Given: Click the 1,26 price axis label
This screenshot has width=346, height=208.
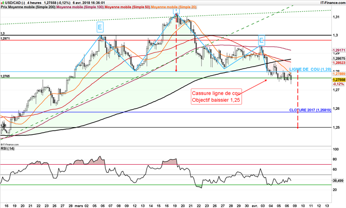Looking at the screenshot, I should [x=335, y=108].
